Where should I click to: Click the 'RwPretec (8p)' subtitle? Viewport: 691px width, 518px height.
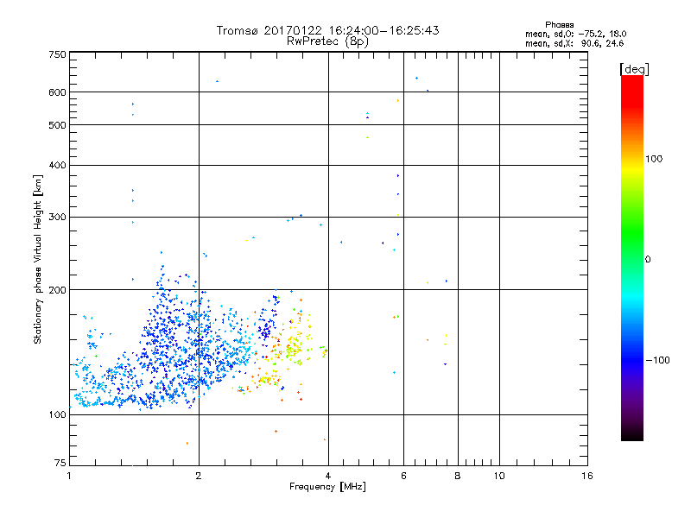click(327, 41)
